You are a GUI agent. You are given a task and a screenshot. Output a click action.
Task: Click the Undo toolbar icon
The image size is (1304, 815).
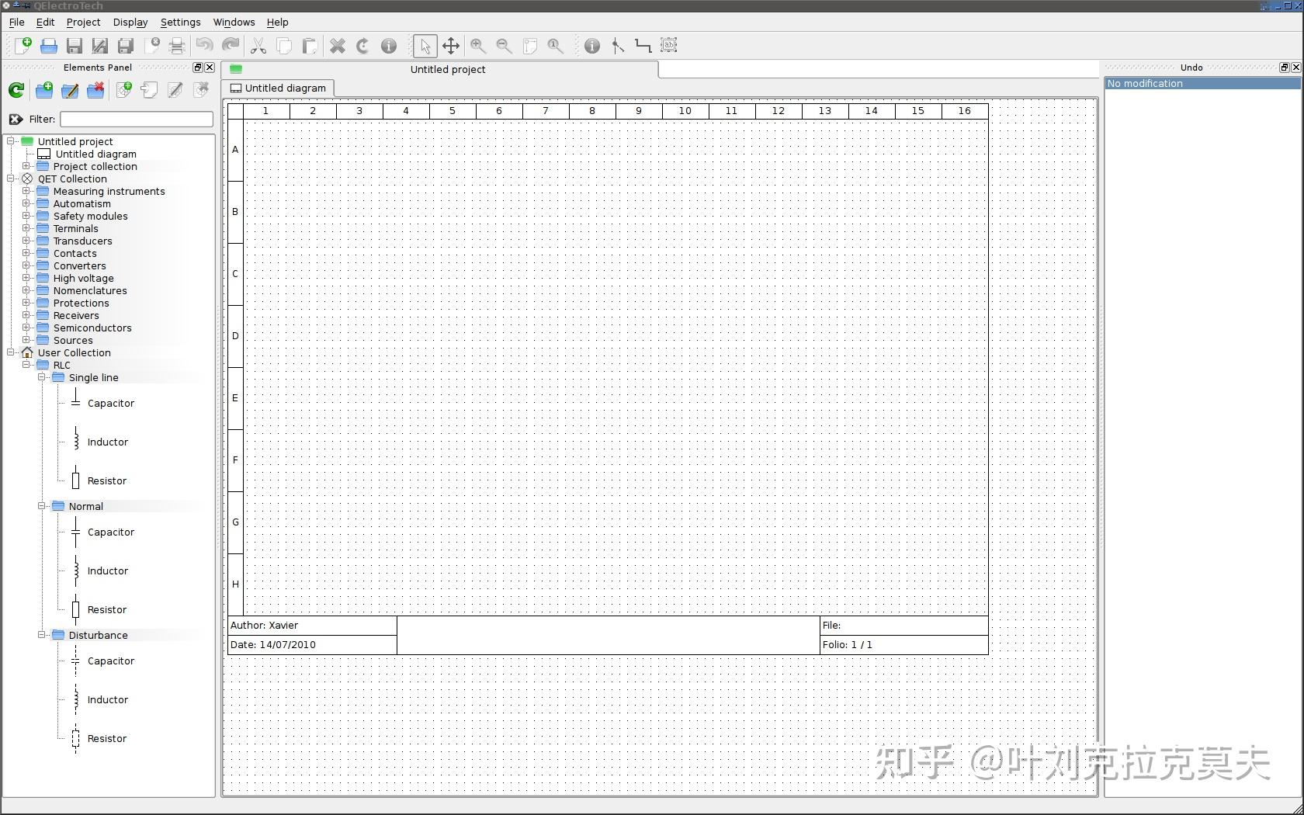[x=204, y=46]
